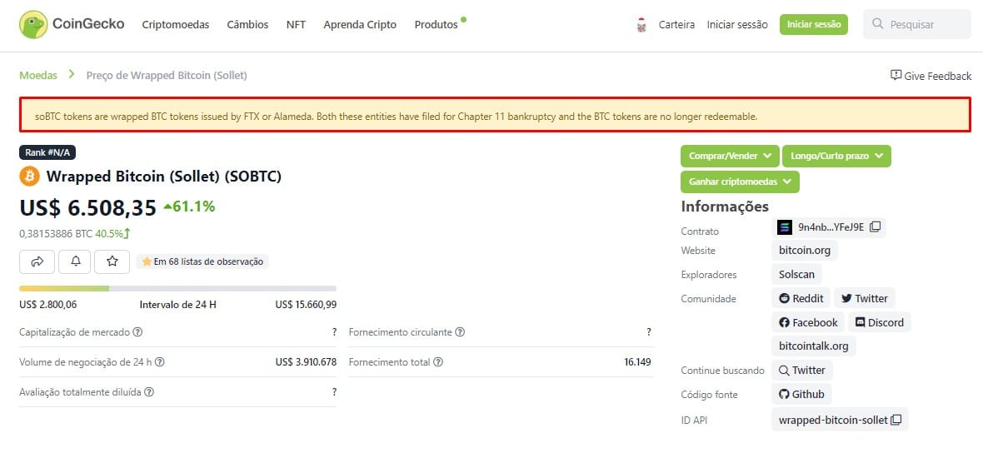Image resolution: width=983 pixels, height=458 pixels.
Task: Open the Twitter community link
Action: (865, 298)
